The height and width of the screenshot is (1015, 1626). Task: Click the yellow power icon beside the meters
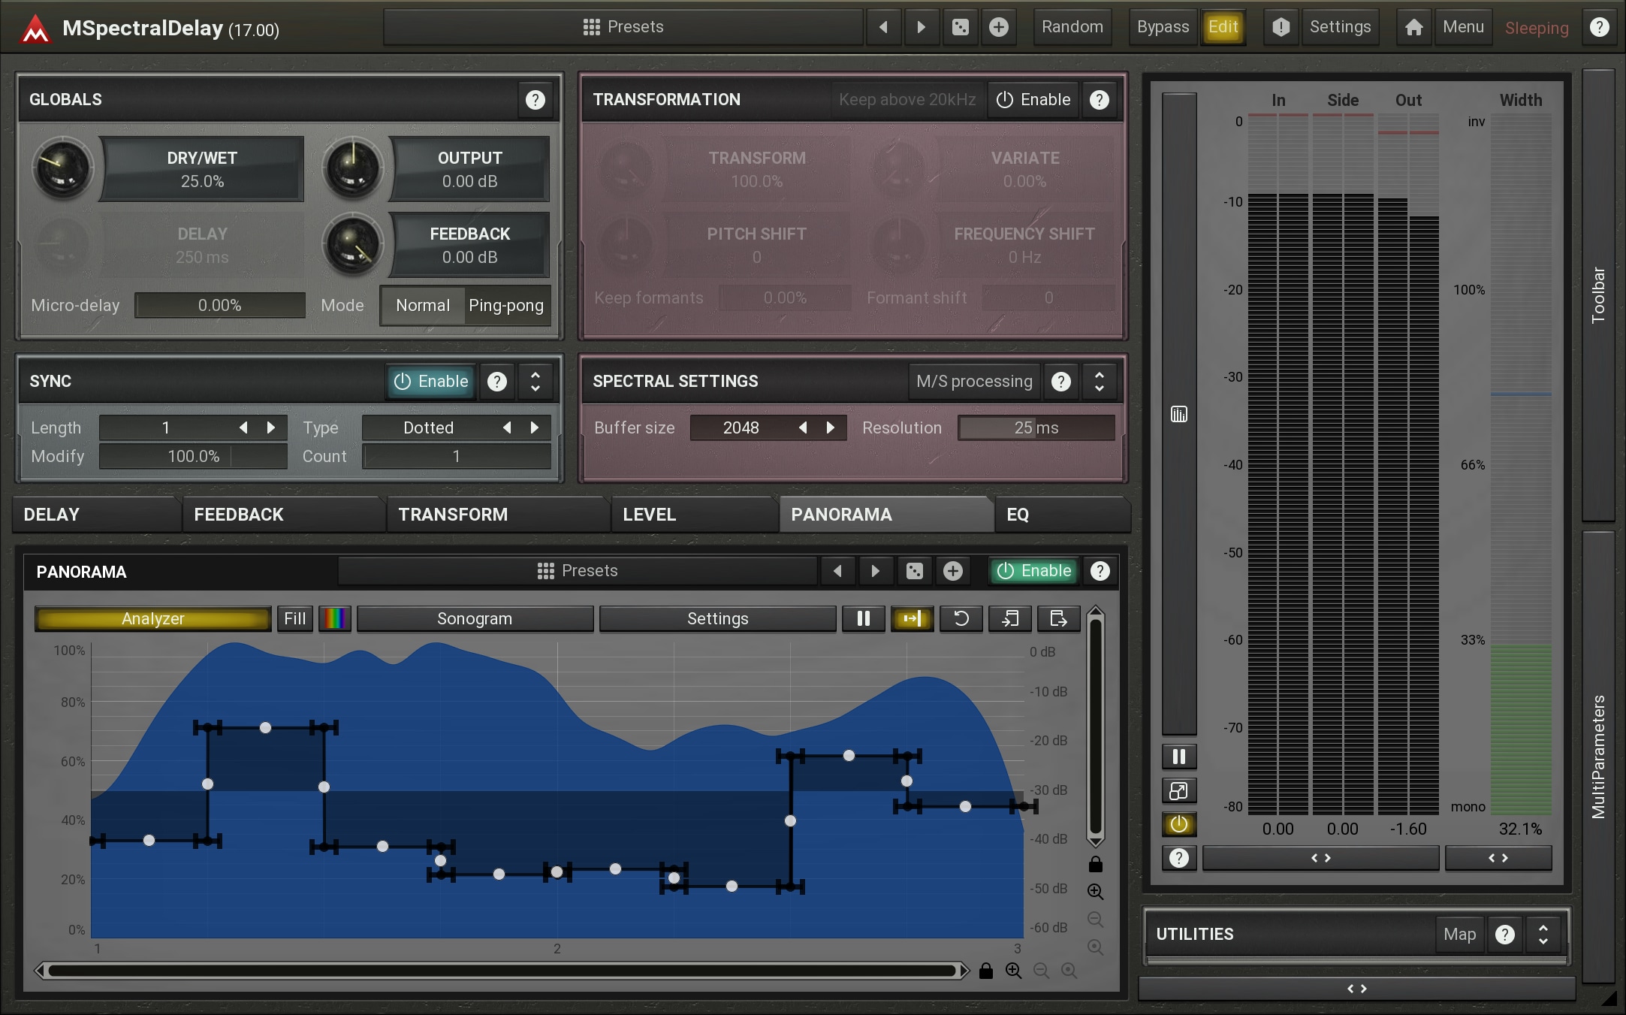1178,824
